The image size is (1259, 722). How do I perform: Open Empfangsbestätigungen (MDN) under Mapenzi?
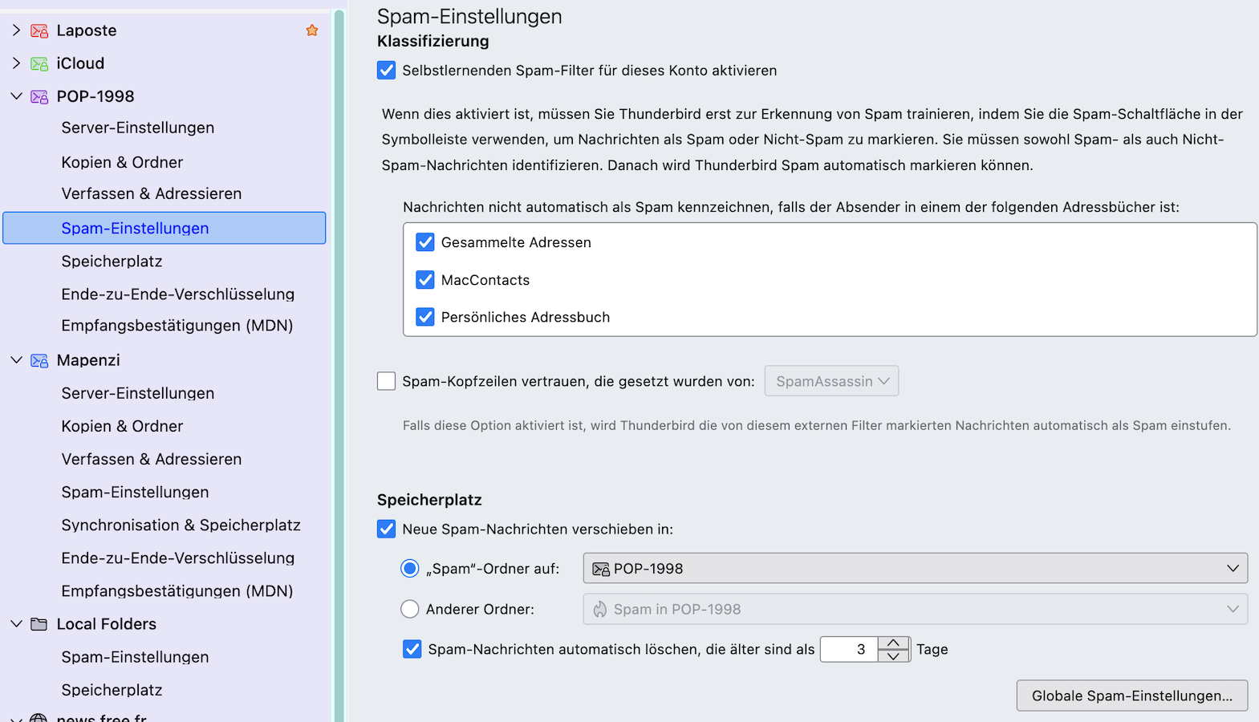177,591
